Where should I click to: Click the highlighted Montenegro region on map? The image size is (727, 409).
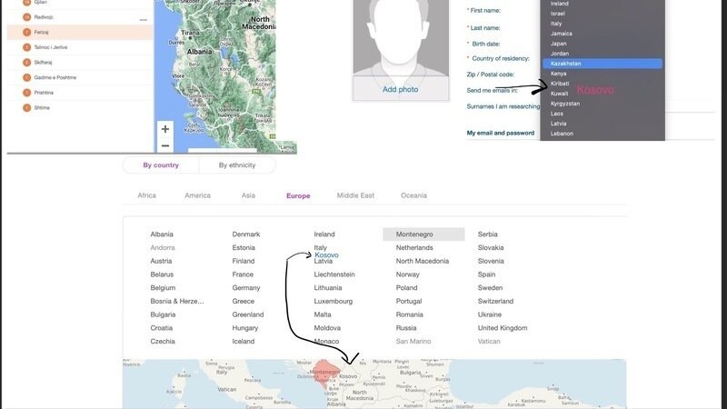pos(324,374)
